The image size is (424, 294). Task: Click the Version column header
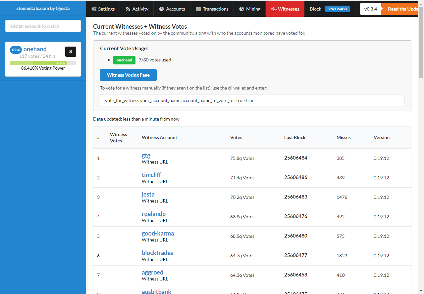[382, 137]
